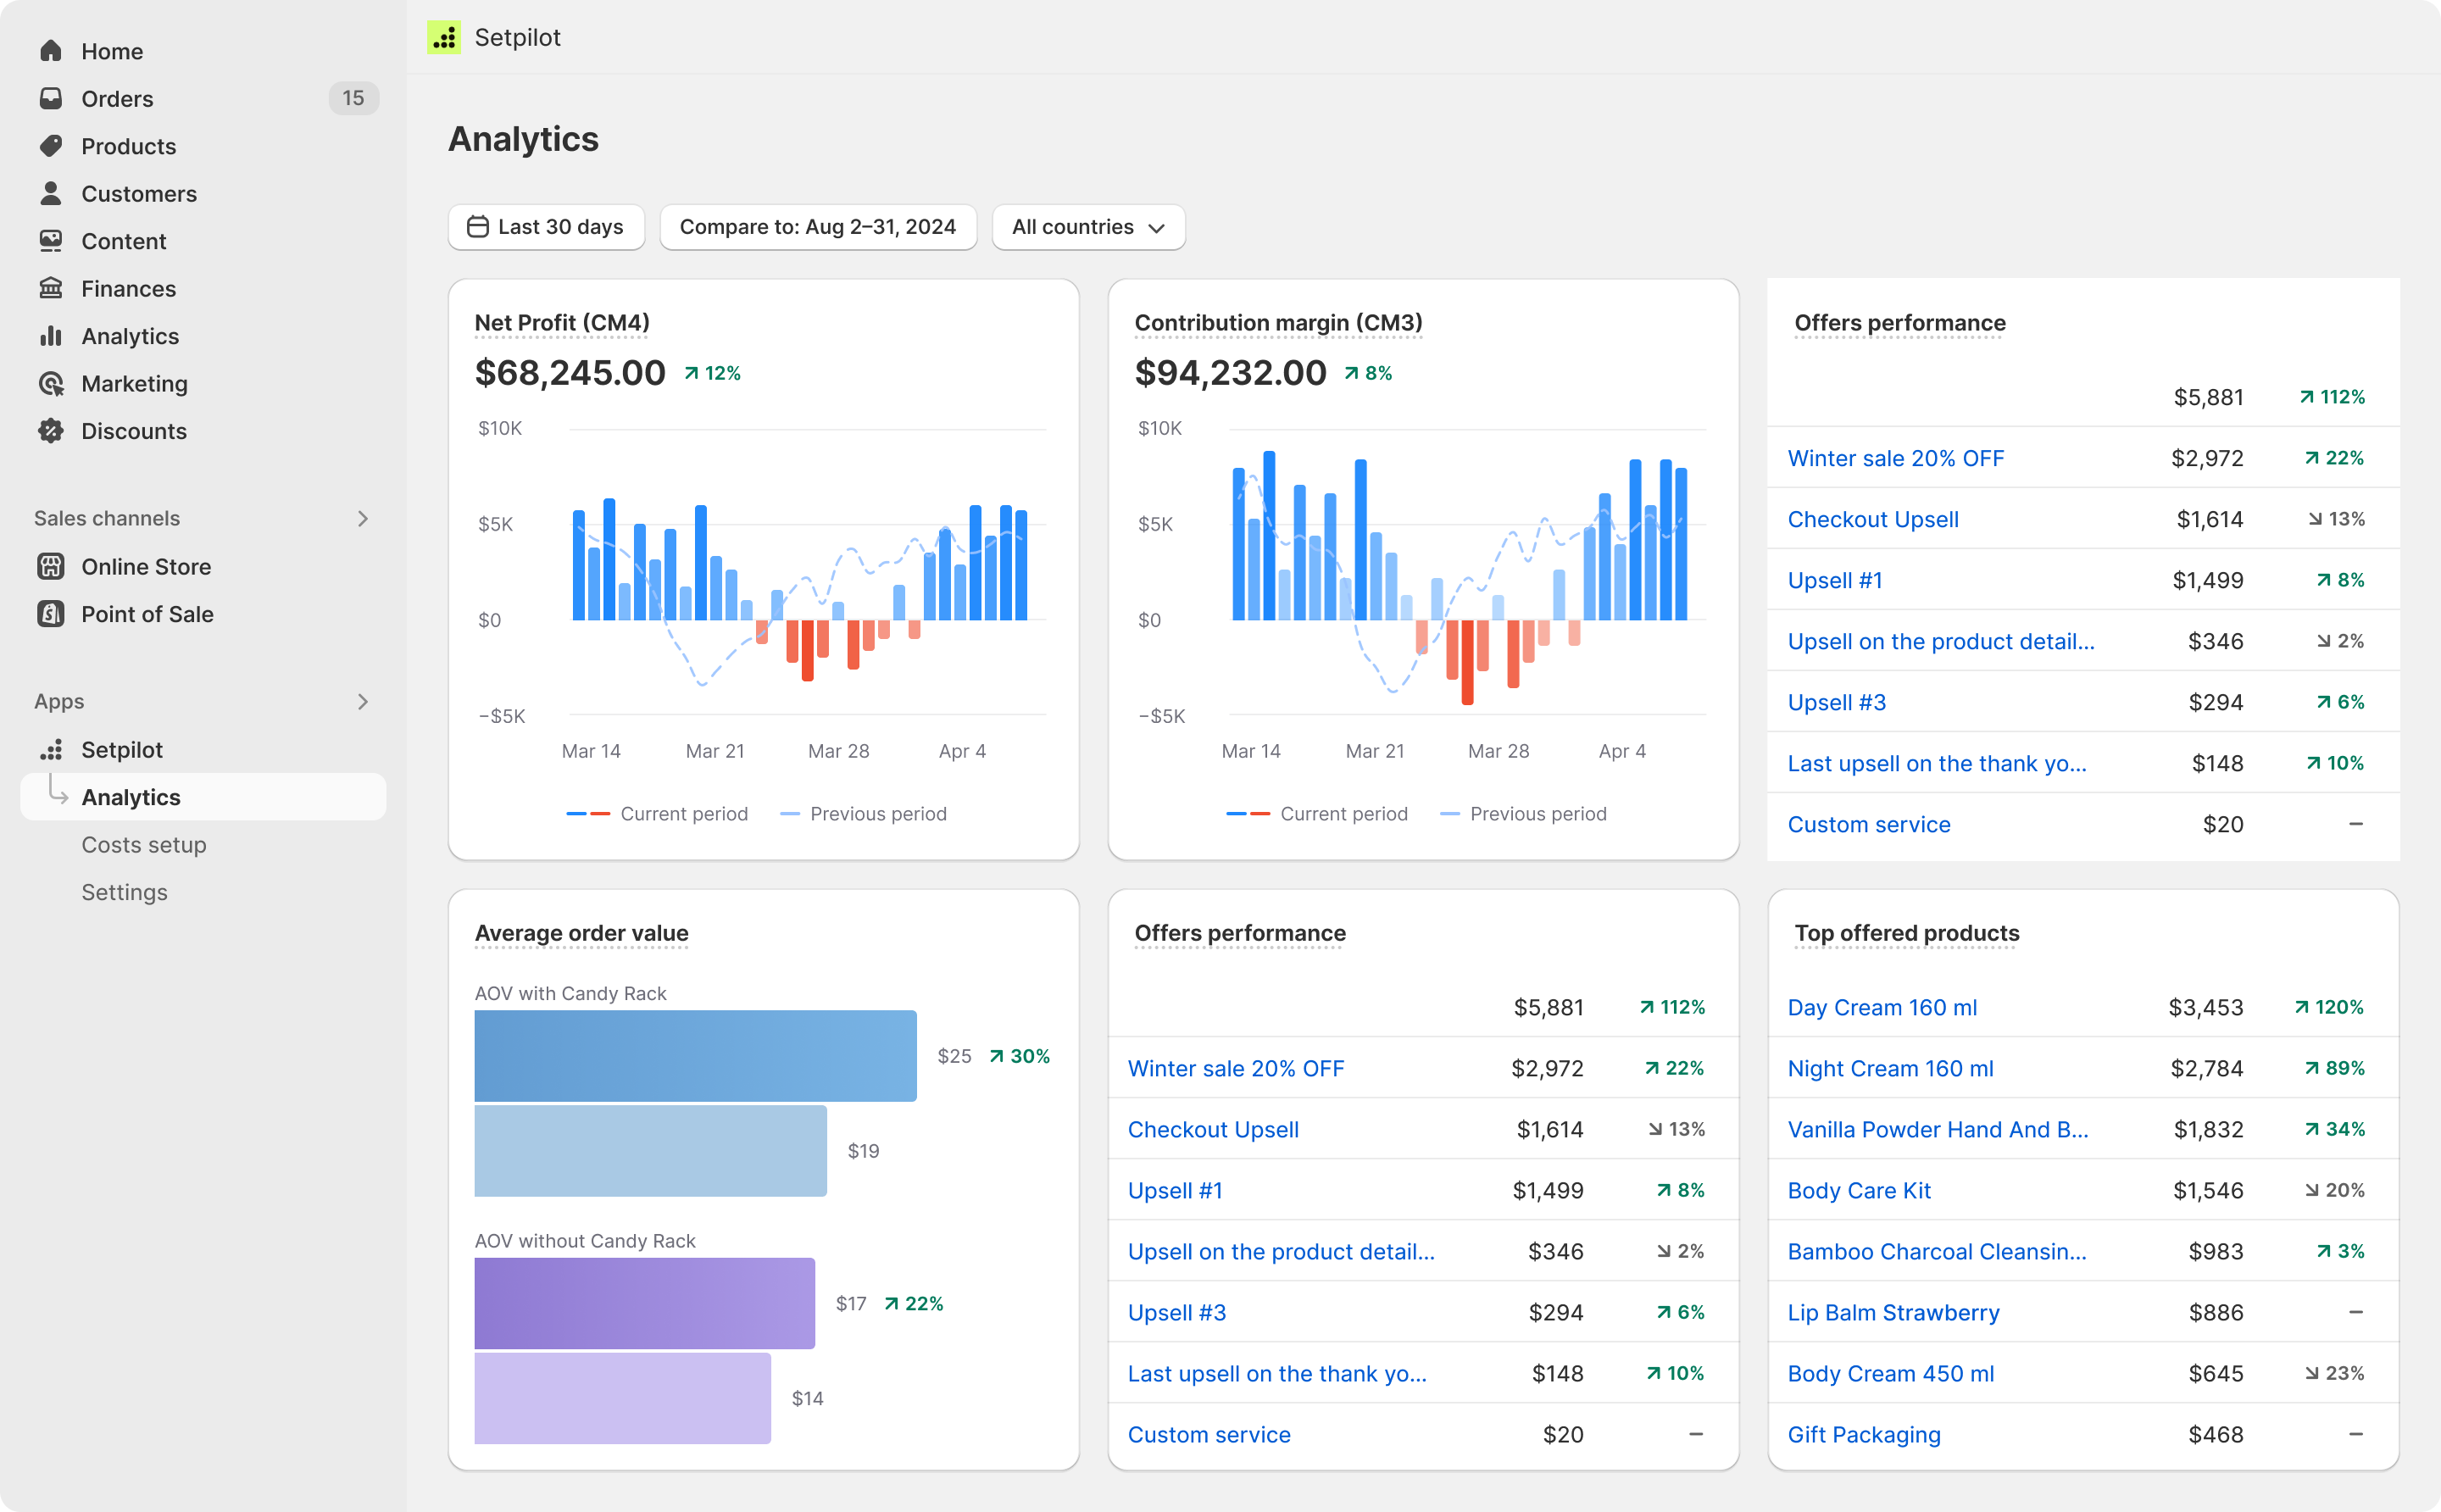Screen dimensions: 2441x1512
Task: Open Products from the sidebar
Action: pyautogui.click(x=52, y=146)
